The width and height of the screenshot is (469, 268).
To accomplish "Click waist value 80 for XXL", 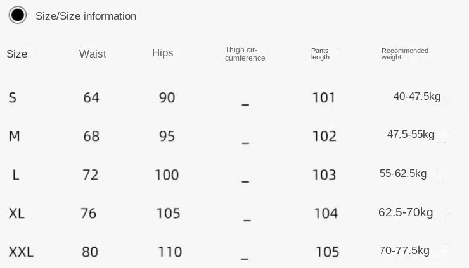I will 90,252.
